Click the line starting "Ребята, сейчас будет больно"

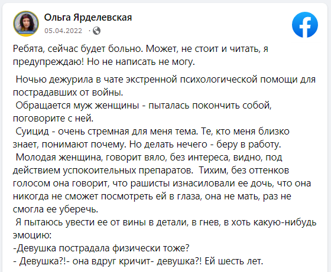(141, 49)
